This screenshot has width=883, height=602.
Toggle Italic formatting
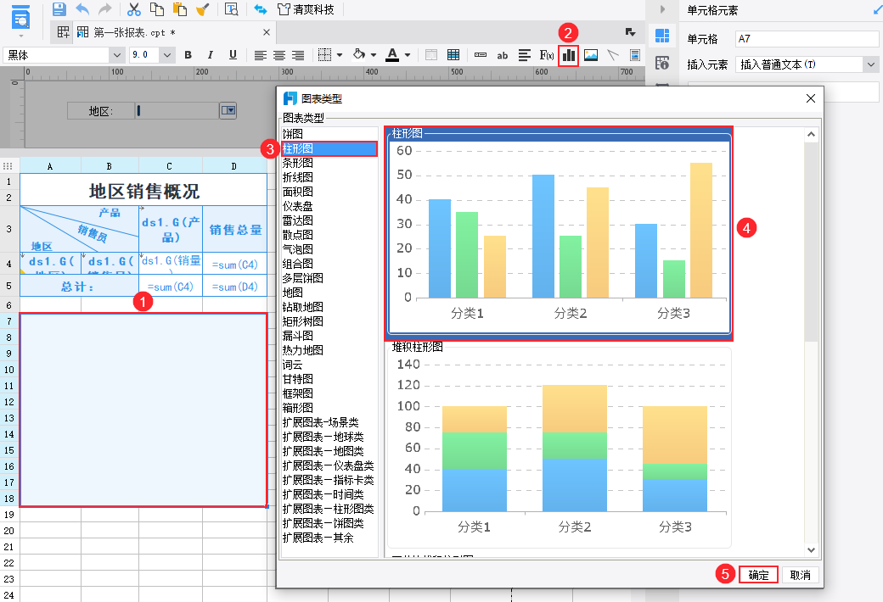click(x=210, y=55)
